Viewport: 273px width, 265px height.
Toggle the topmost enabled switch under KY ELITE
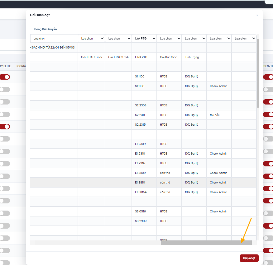5,77
